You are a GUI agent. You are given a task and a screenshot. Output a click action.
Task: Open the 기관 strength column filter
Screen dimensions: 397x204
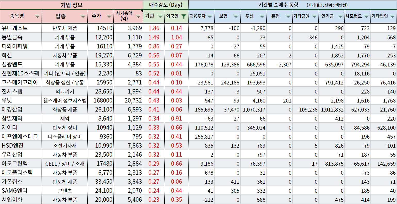click(x=160, y=16)
